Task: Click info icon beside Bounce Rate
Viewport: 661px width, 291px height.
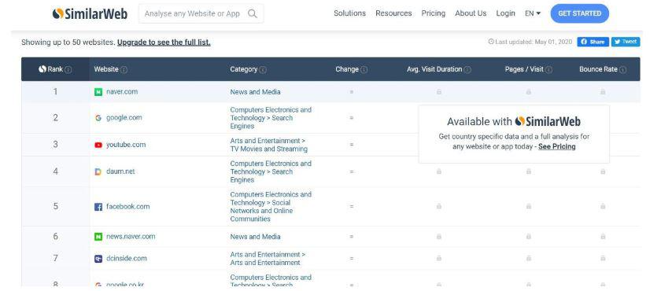Action: point(622,69)
